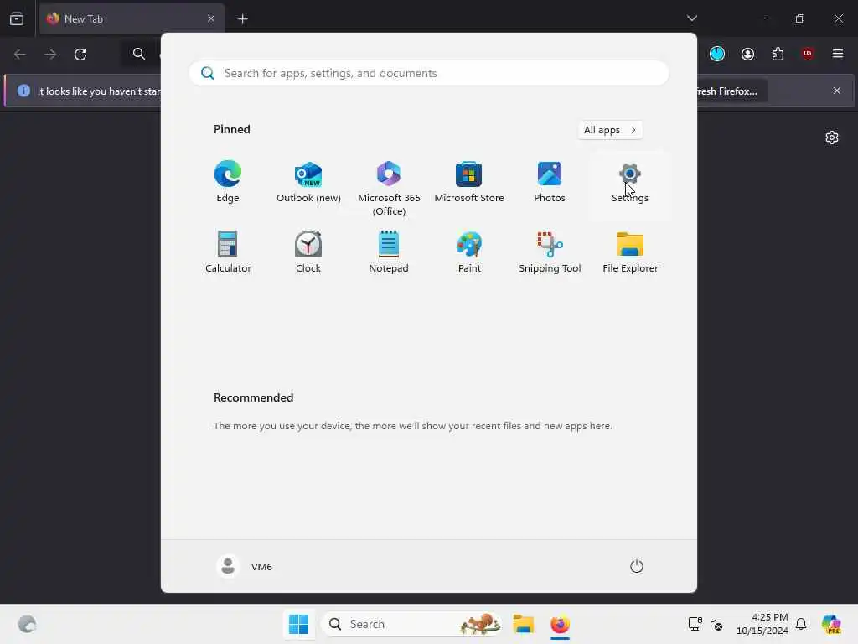Launch Calculator app
The image size is (858, 644).
228,252
